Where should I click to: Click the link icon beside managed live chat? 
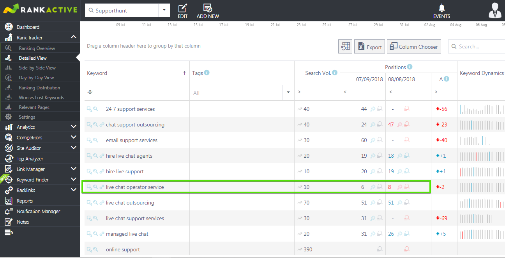[102, 234]
